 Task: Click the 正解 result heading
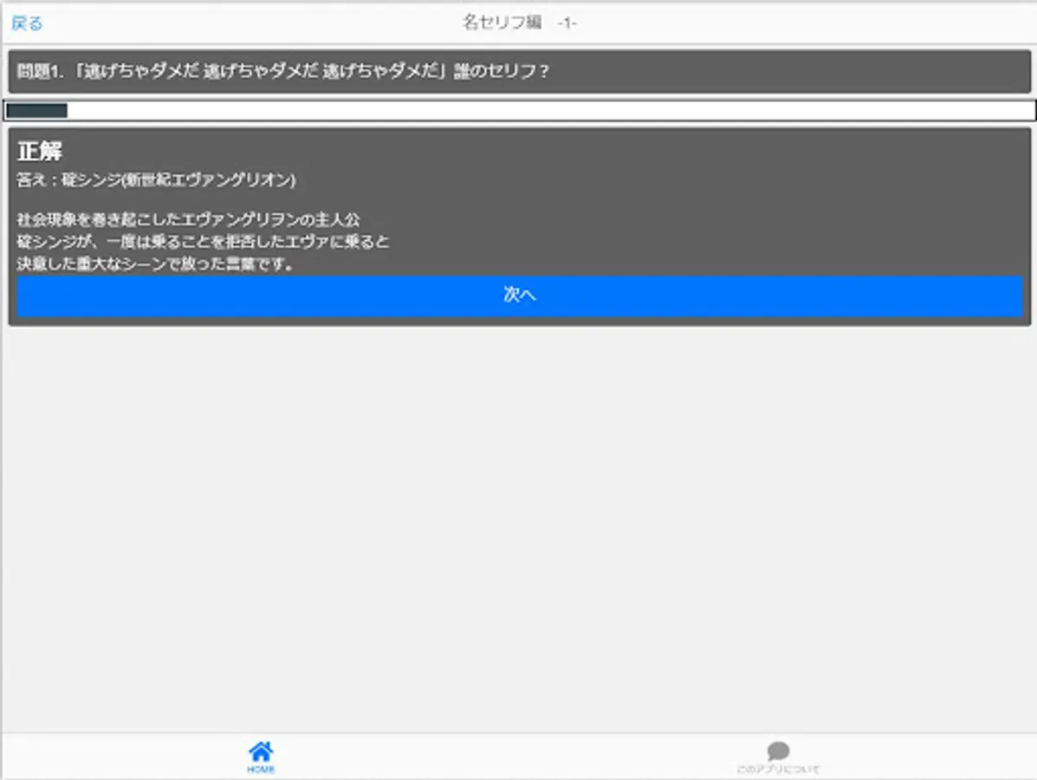40,151
